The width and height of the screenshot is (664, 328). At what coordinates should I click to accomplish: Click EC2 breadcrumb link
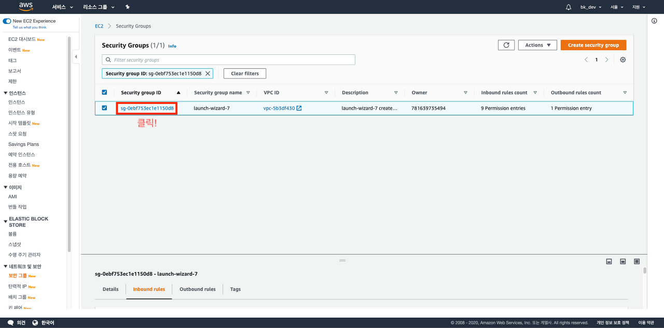coord(99,26)
